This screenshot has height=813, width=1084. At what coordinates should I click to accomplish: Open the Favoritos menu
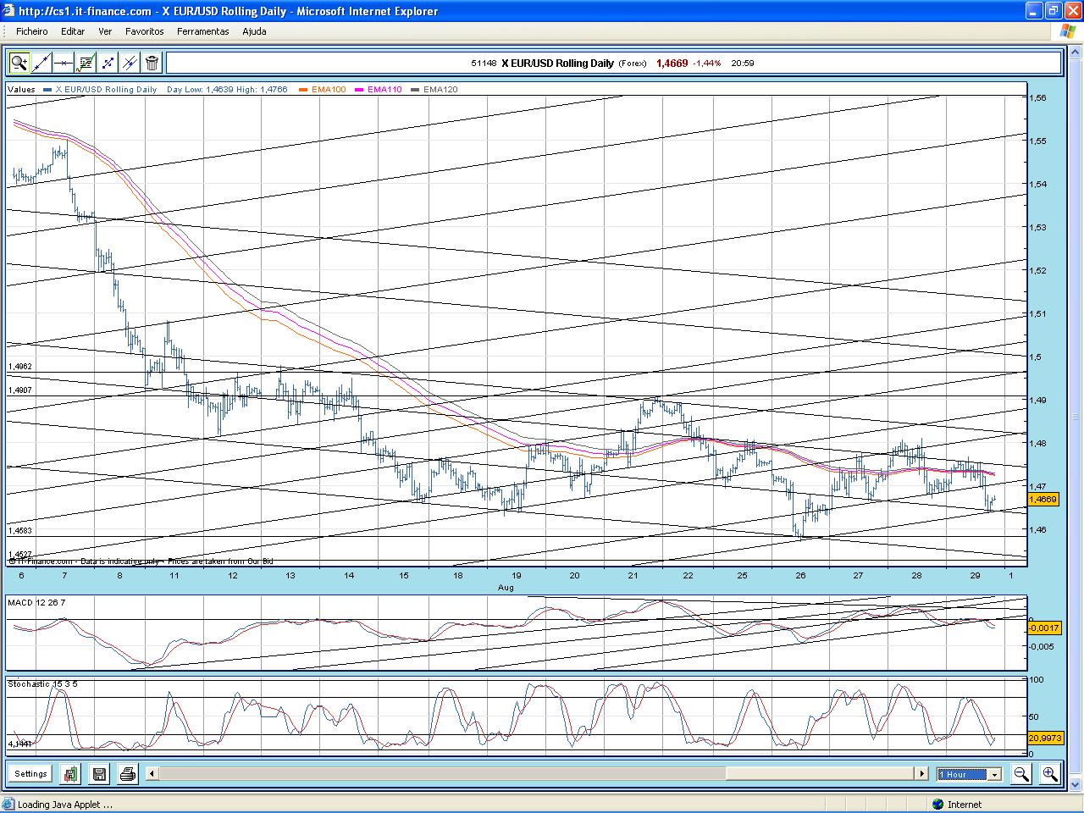tap(145, 31)
